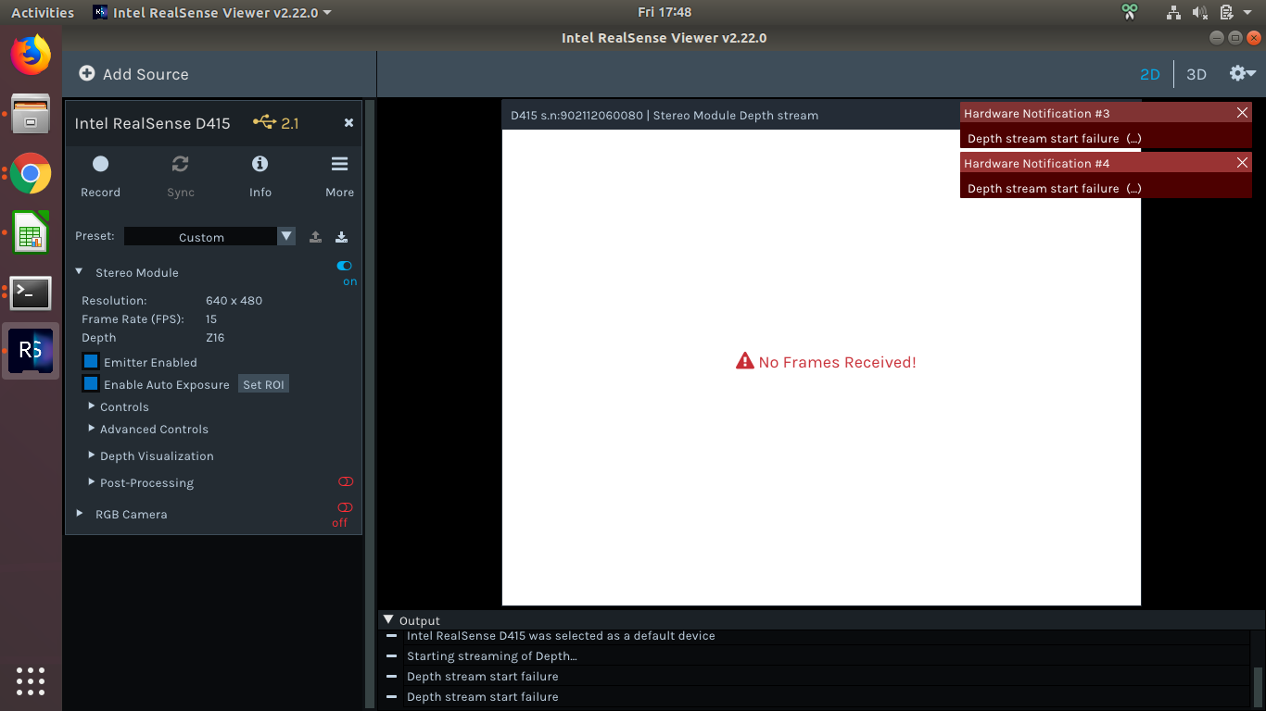Show Applications grid in the dock
The width and height of the screenshot is (1266, 711).
pyautogui.click(x=31, y=680)
